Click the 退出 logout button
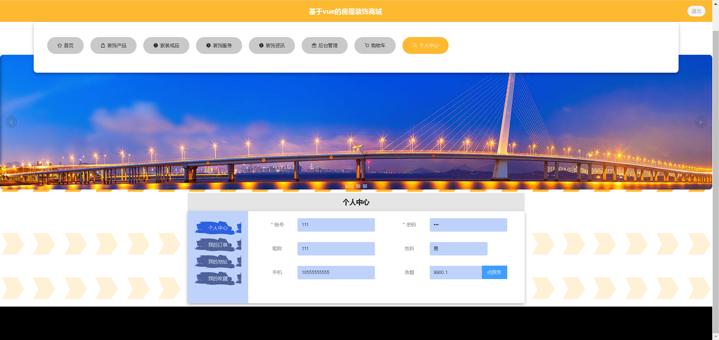 696,11
